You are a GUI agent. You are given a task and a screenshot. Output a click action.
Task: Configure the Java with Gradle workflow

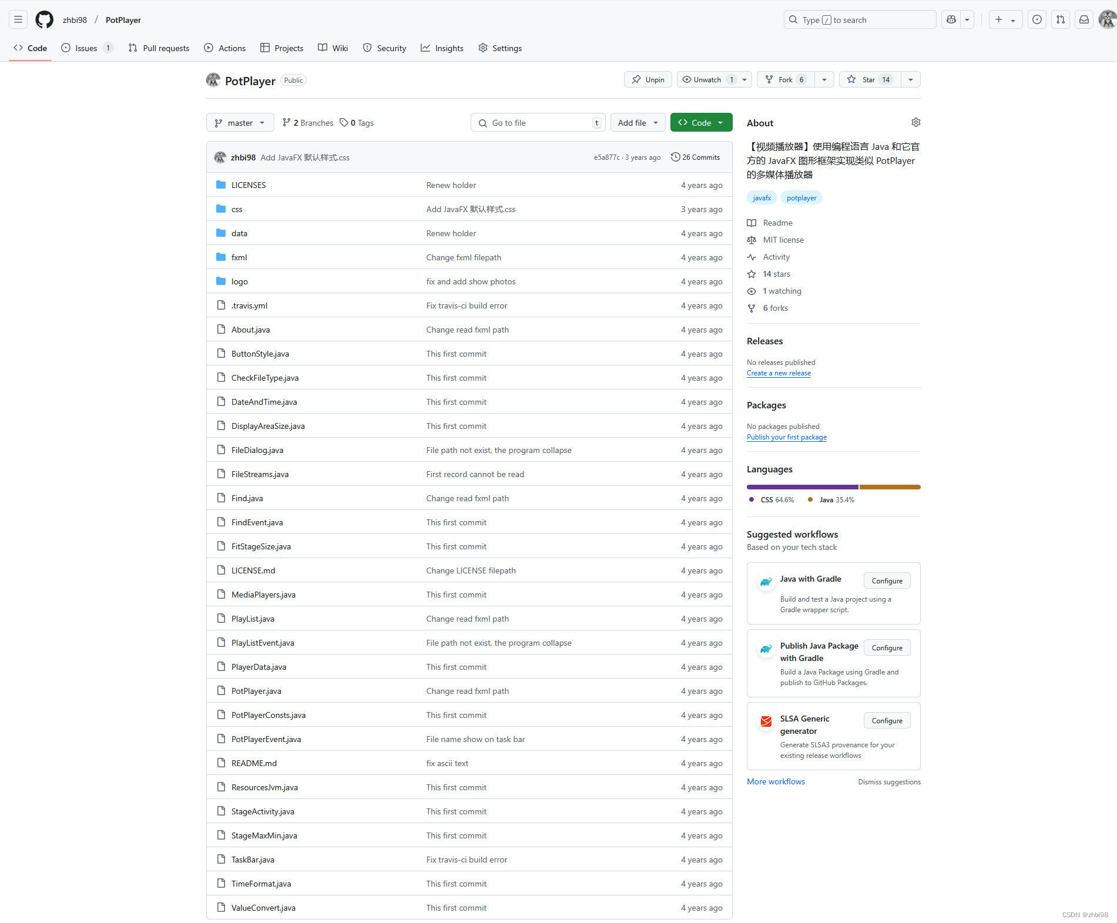pyautogui.click(x=887, y=581)
